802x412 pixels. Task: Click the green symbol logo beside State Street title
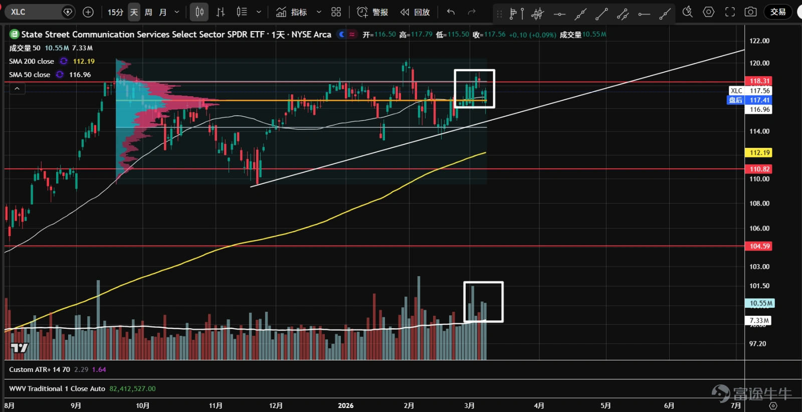14,34
